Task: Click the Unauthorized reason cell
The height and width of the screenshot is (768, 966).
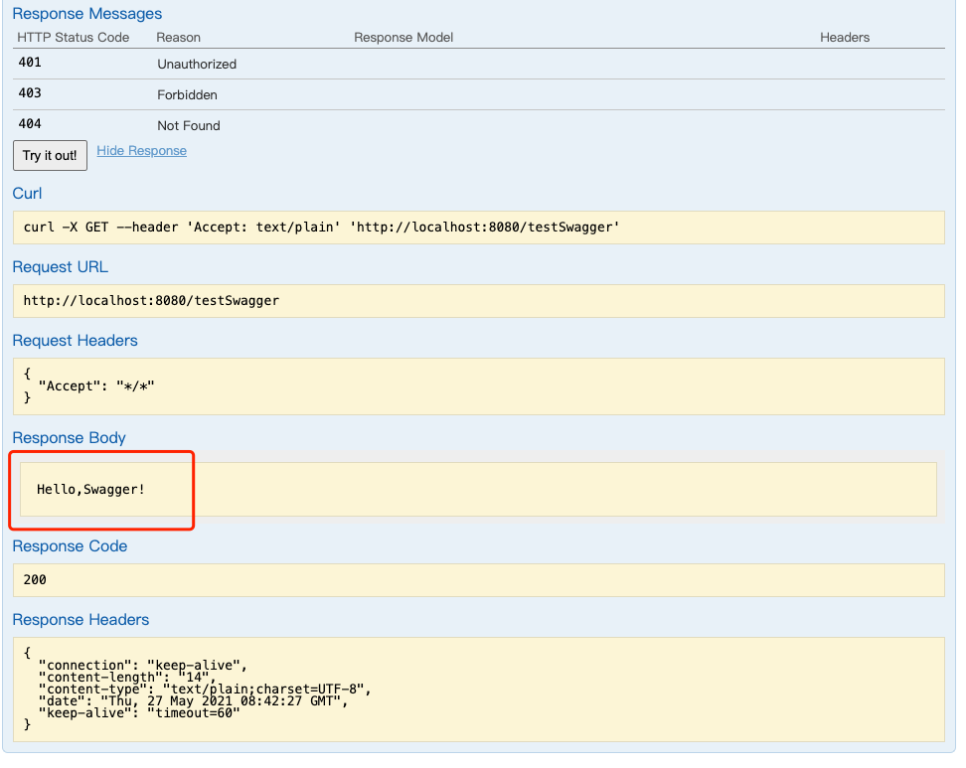Action: [x=197, y=64]
